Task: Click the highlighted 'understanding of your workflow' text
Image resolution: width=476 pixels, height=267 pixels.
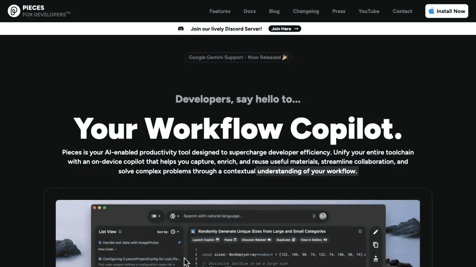Action: (x=307, y=171)
